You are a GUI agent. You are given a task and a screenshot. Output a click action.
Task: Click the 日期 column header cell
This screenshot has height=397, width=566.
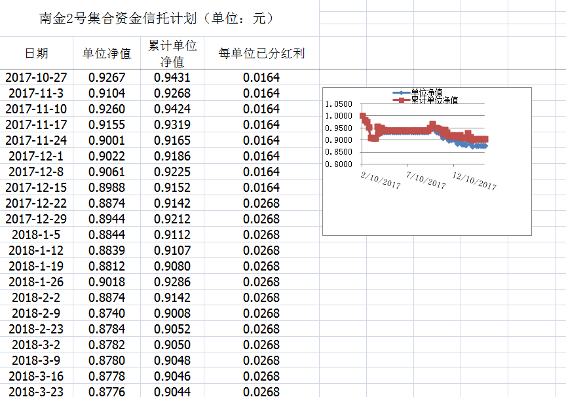pos(37,53)
